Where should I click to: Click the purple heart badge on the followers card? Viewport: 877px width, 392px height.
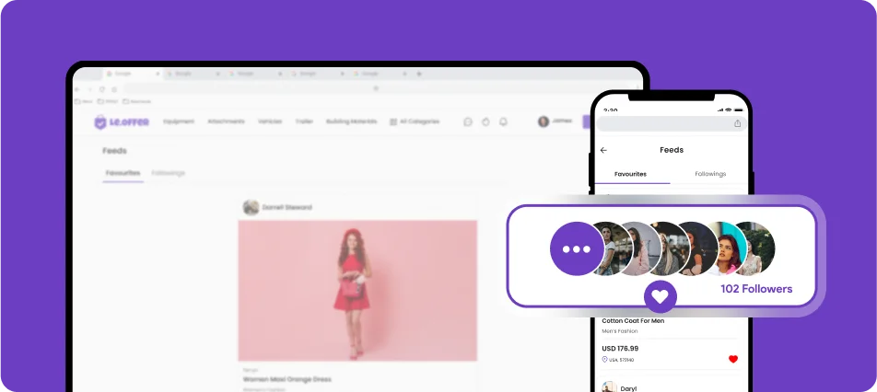(660, 296)
